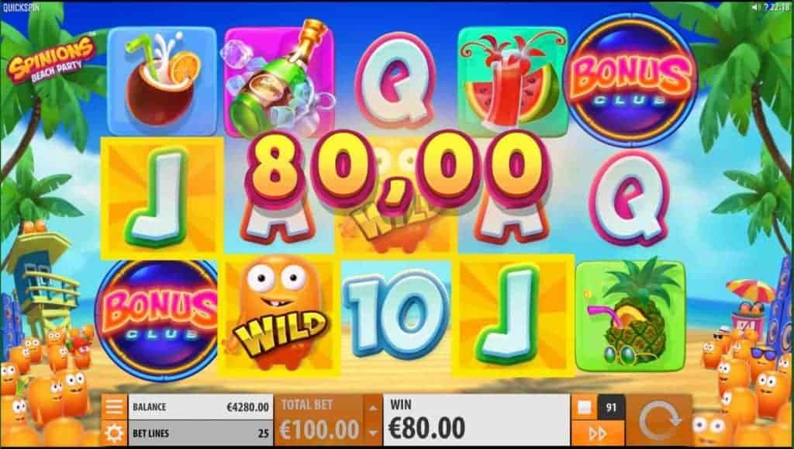Spin the reels with the circular arrow
794x449 pixels.
[x=659, y=420]
